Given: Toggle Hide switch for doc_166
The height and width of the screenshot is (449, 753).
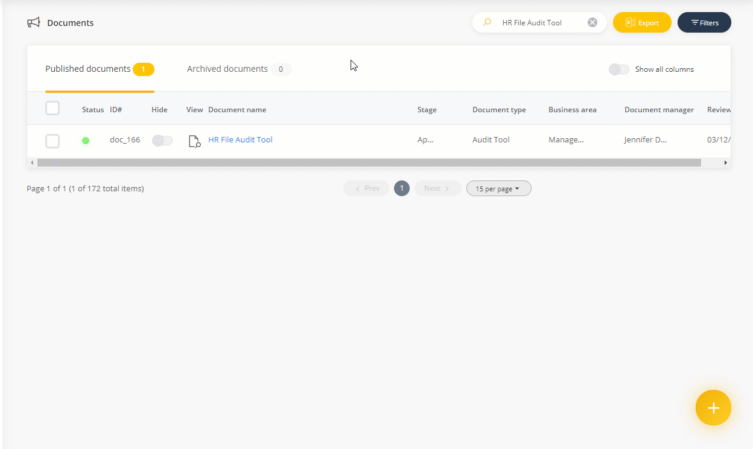Looking at the screenshot, I should (x=162, y=141).
